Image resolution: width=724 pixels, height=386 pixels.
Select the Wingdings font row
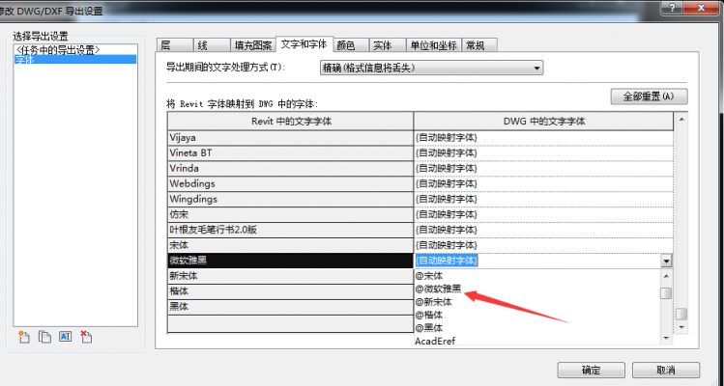[x=290, y=199]
